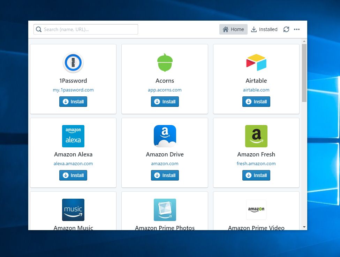Open the airtable.com link

[256, 90]
